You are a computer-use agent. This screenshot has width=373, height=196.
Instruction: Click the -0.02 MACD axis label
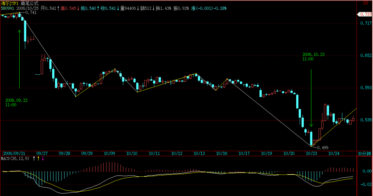tap(366, 184)
